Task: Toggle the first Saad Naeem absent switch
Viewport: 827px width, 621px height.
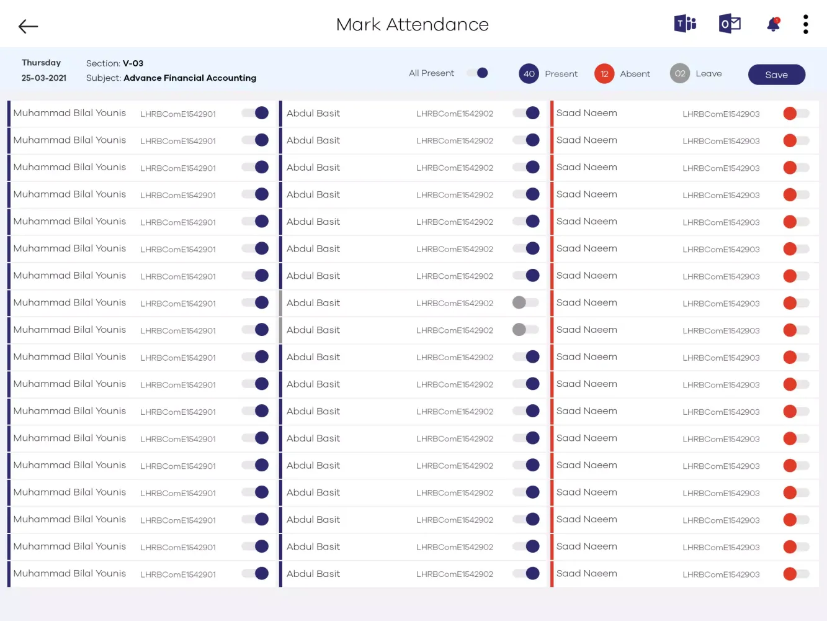Action: pos(796,114)
